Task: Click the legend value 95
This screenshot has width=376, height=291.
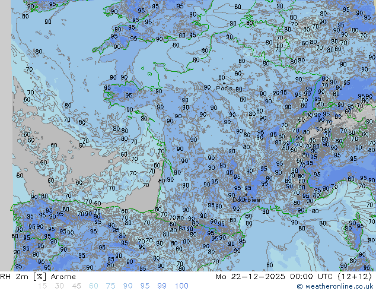Action: pyautogui.click(x=145, y=286)
